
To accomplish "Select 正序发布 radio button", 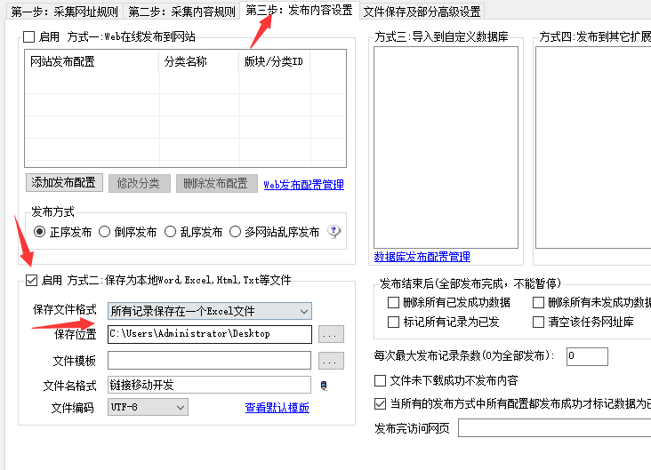I will tap(39, 232).
